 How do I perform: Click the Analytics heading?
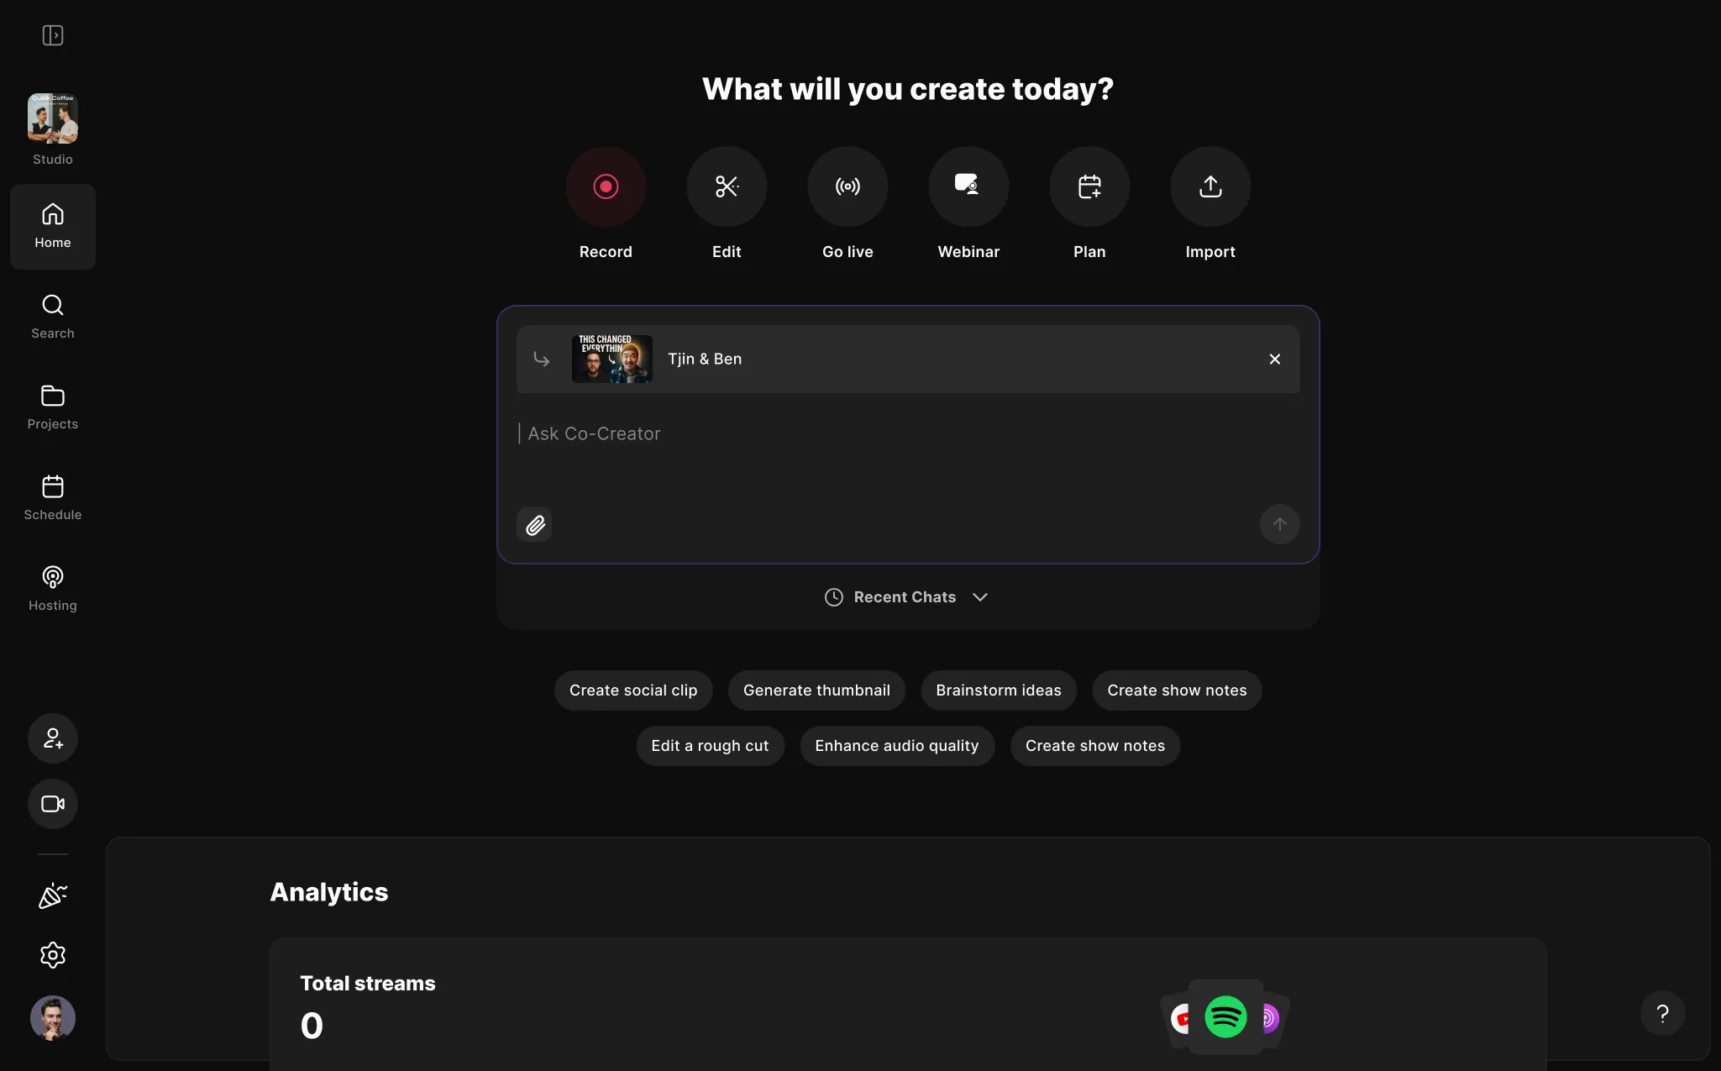pos(329,892)
